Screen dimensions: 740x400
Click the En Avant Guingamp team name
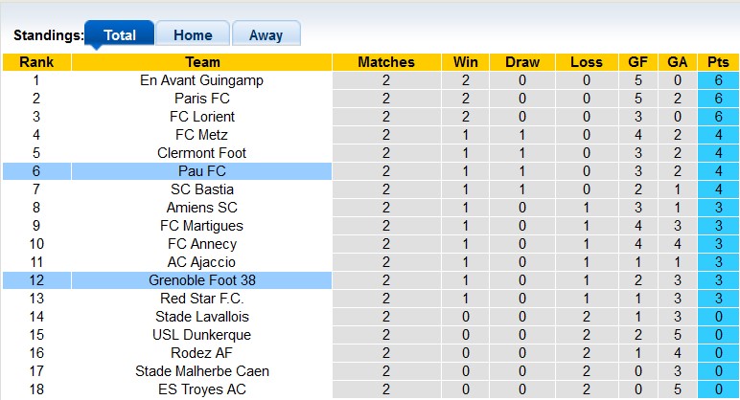201,80
